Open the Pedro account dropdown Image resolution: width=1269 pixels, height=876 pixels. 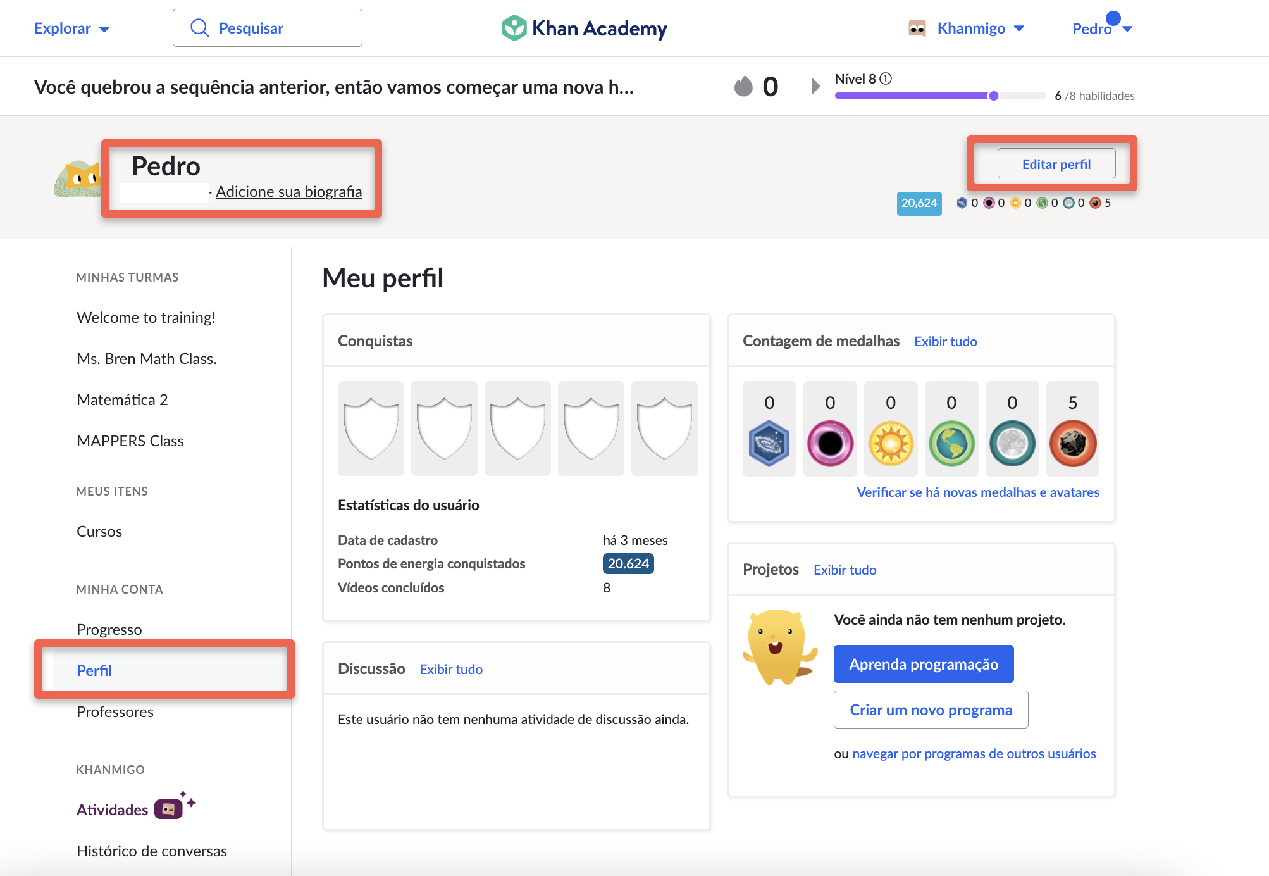1101,28
